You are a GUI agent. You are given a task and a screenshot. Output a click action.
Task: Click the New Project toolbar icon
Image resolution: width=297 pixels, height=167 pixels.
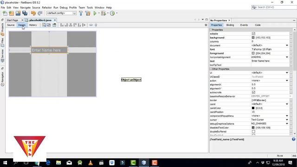coord(11,13)
